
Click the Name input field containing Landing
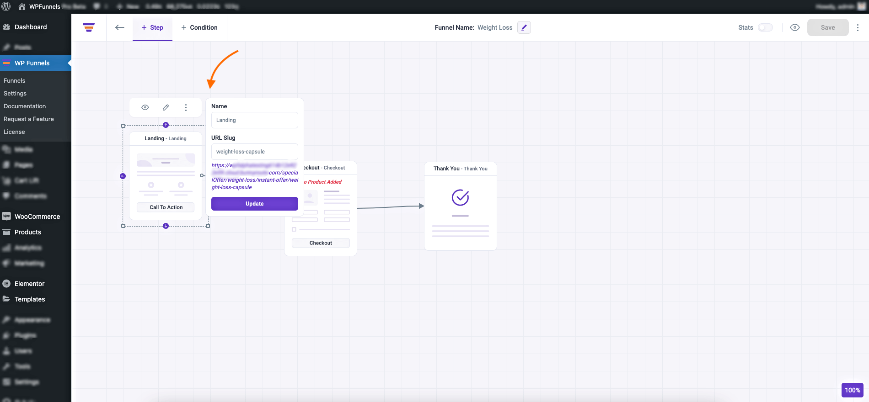[255, 120]
